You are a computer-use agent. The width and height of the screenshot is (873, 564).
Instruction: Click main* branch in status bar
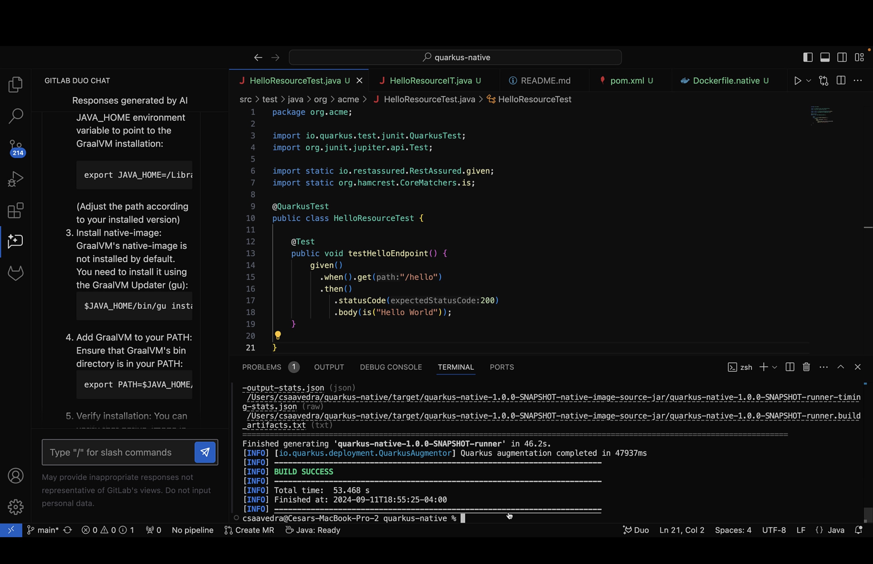(x=43, y=530)
